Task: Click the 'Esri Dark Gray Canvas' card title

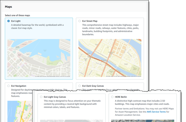Action: point(93,86)
